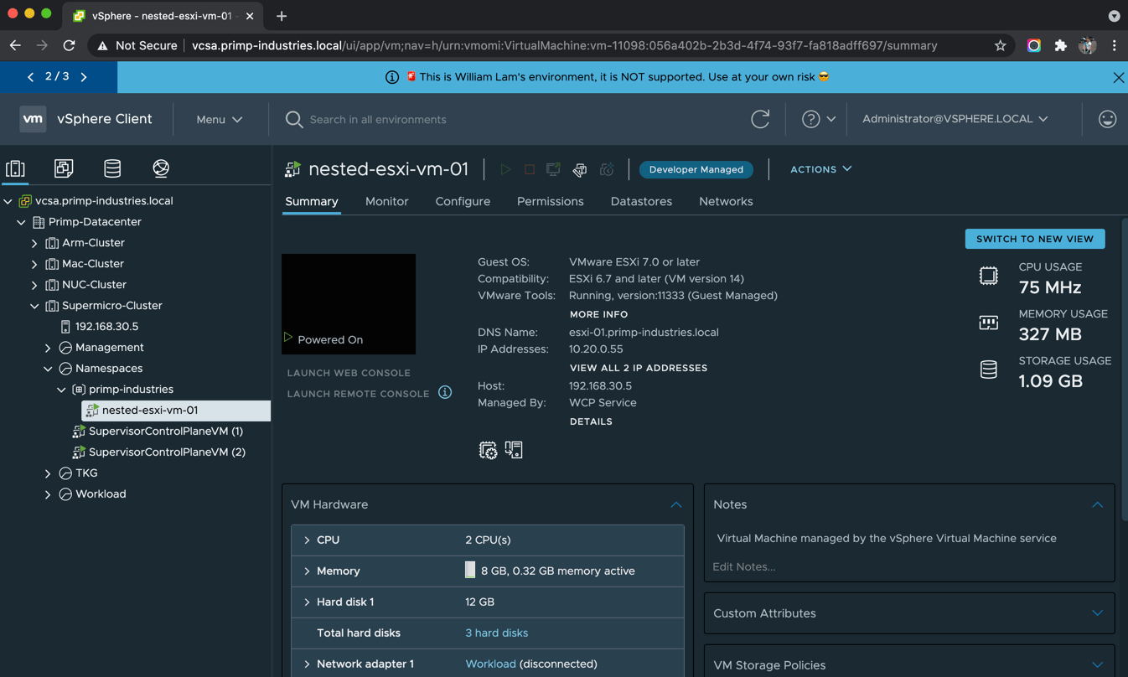Screen dimensions: 1128x677
Task: Open the Menu dropdown
Action: coord(220,120)
